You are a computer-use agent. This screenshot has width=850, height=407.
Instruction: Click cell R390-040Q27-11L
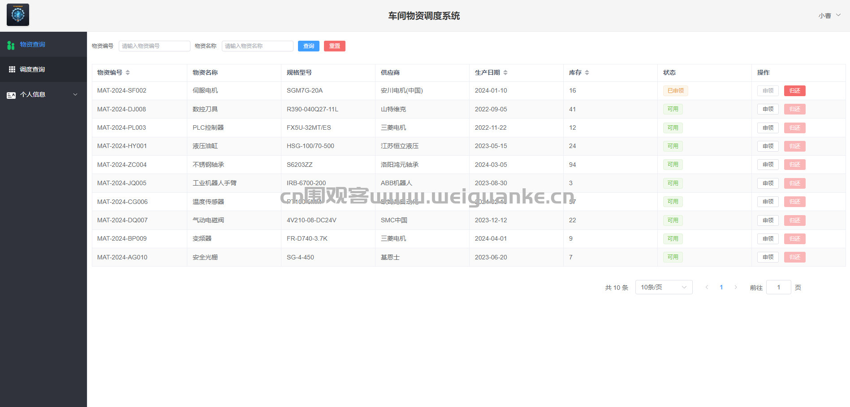click(312, 109)
